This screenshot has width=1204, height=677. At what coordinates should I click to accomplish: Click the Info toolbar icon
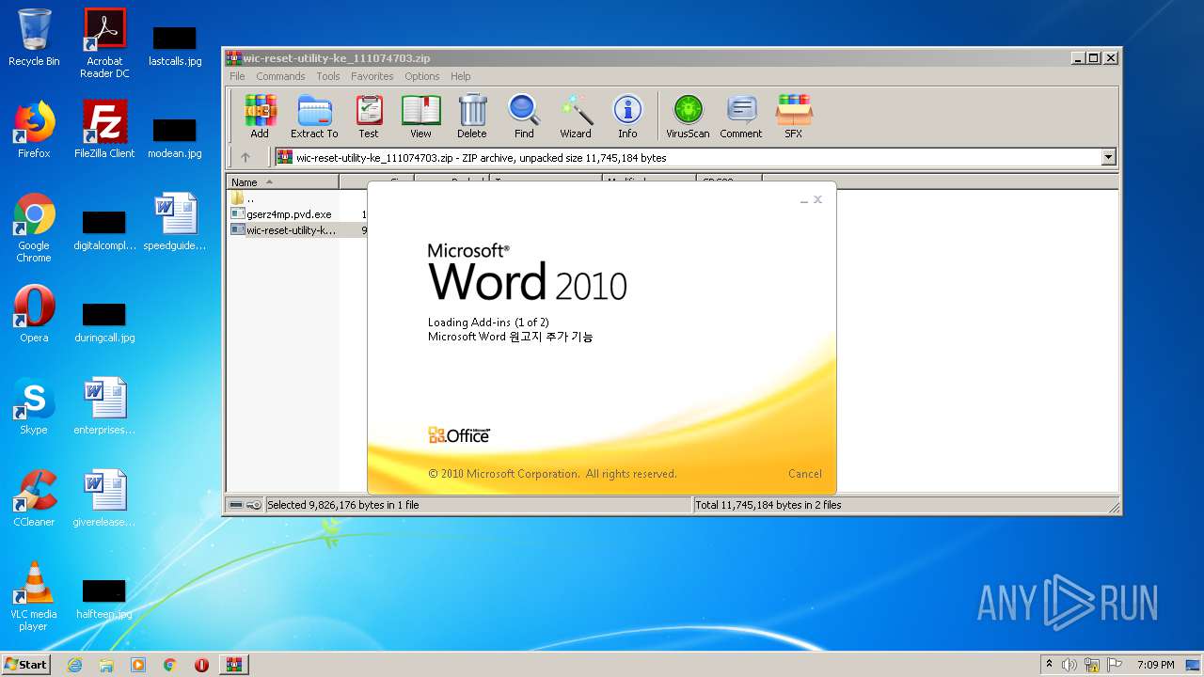(x=627, y=117)
